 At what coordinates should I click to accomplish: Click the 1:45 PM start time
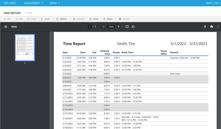tap(81, 78)
